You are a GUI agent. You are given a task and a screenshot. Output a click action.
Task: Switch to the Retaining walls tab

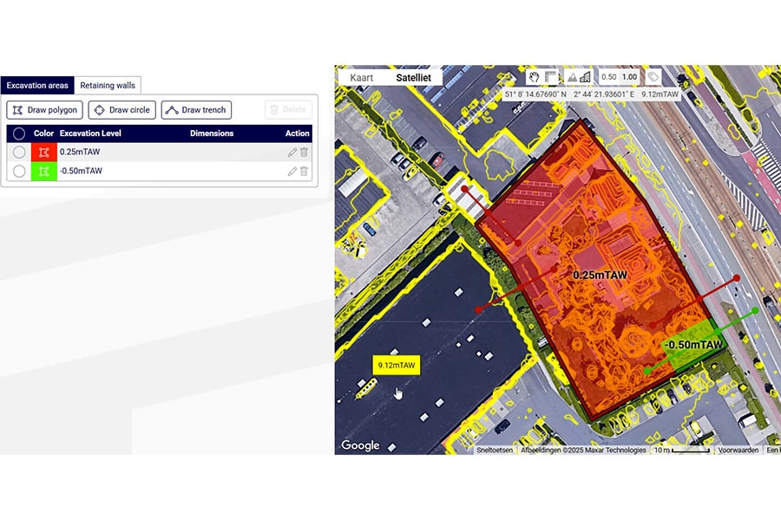pyautogui.click(x=108, y=85)
